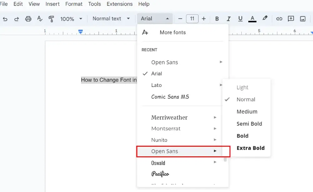Choose Normal font weight

click(246, 99)
